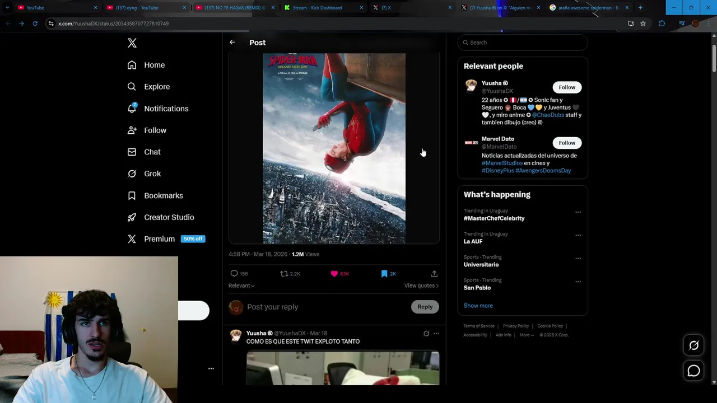Click the back arrow beside Post
The height and width of the screenshot is (403, 717).
pyautogui.click(x=232, y=43)
